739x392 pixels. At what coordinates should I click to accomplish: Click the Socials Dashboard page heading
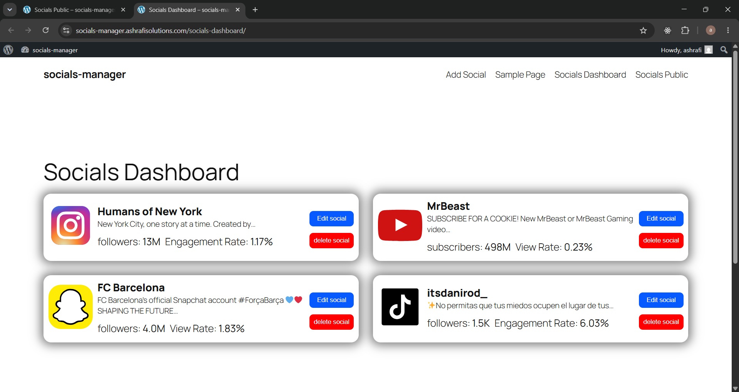click(141, 172)
